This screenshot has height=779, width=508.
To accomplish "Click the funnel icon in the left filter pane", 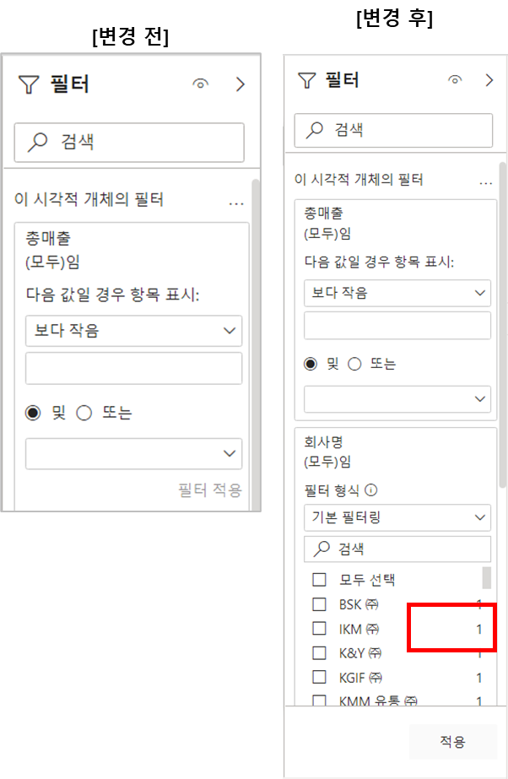I will click(x=29, y=84).
